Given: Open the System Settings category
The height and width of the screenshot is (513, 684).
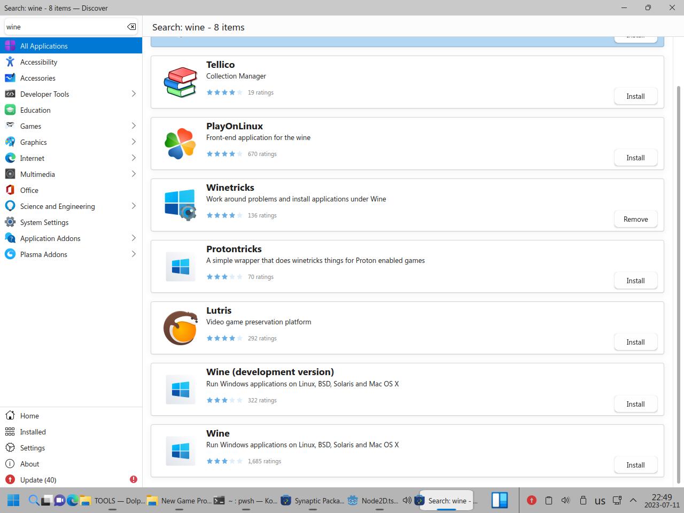Looking at the screenshot, I should coord(71,222).
